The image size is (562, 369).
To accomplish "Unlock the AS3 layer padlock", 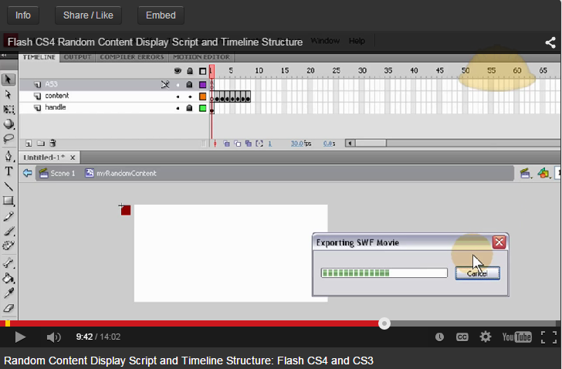I will click(x=190, y=85).
